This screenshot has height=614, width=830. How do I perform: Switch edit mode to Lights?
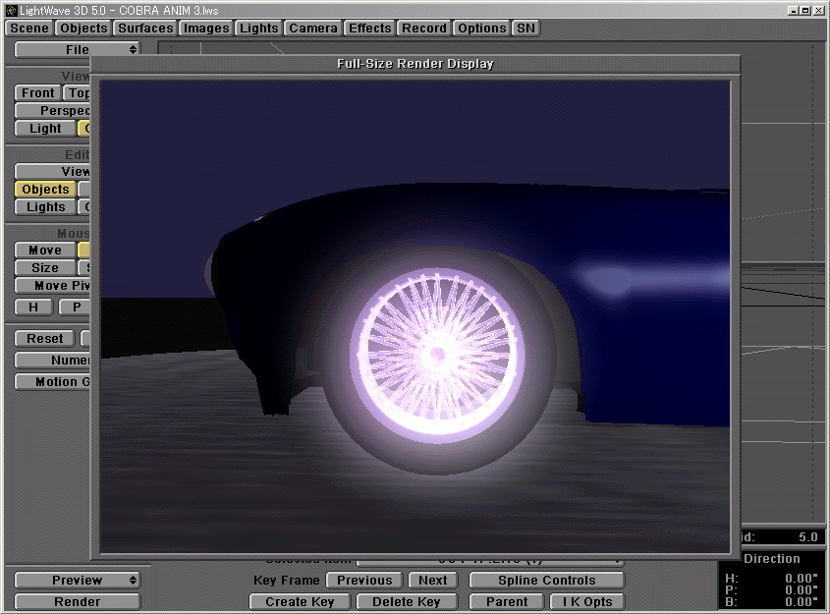(x=44, y=206)
